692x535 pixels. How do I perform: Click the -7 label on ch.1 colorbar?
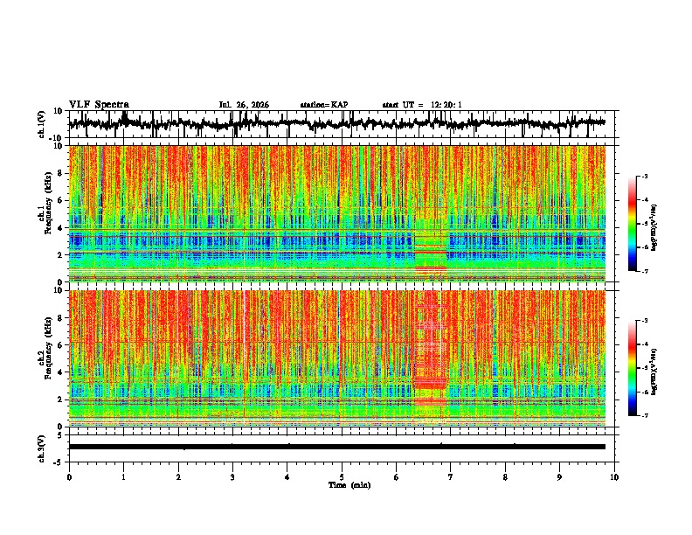[645, 271]
